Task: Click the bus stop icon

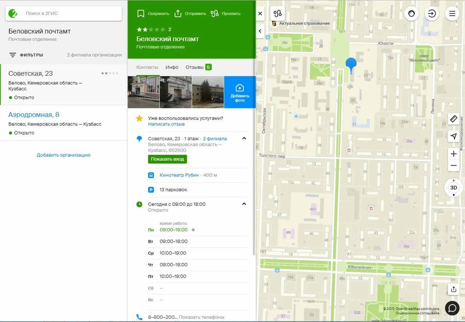Action: click(151, 175)
